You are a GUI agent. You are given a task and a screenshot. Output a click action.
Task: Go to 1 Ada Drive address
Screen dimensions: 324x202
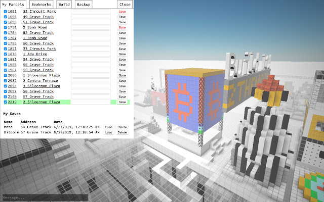tap(35, 54)
